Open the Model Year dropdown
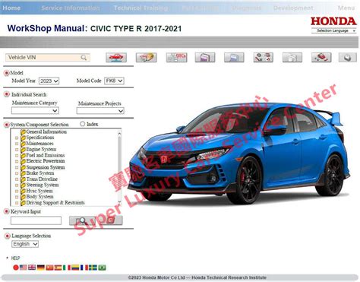Screen dimensions: 360x282 click(x=49, y=81)
